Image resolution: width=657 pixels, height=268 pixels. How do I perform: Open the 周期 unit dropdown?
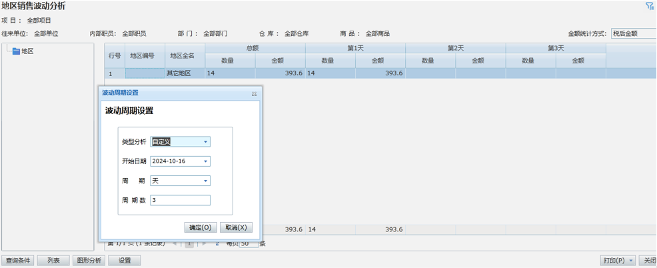(205, 181)
